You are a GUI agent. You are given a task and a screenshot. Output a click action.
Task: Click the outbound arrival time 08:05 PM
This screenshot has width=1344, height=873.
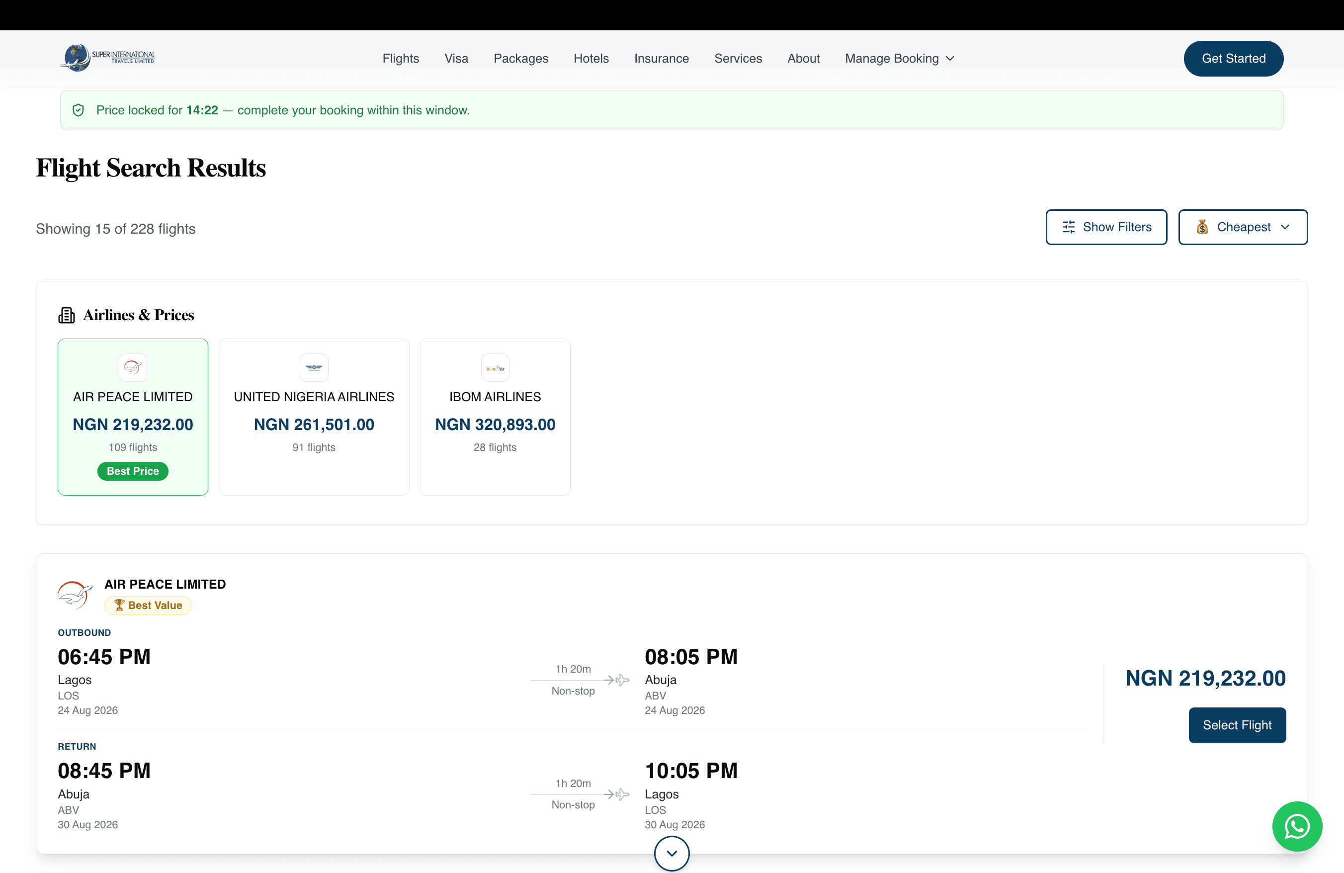point(691,657)
